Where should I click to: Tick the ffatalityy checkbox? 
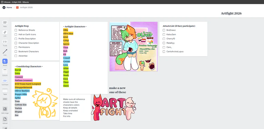pos(164,43)
